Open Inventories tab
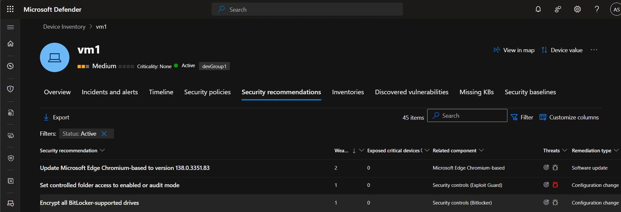The width and height of the screenshot is (621, 212). (x=348, y=92)
